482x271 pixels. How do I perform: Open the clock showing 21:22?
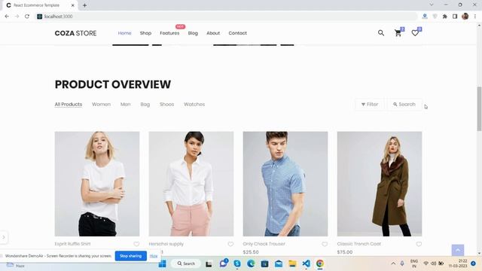458,263
